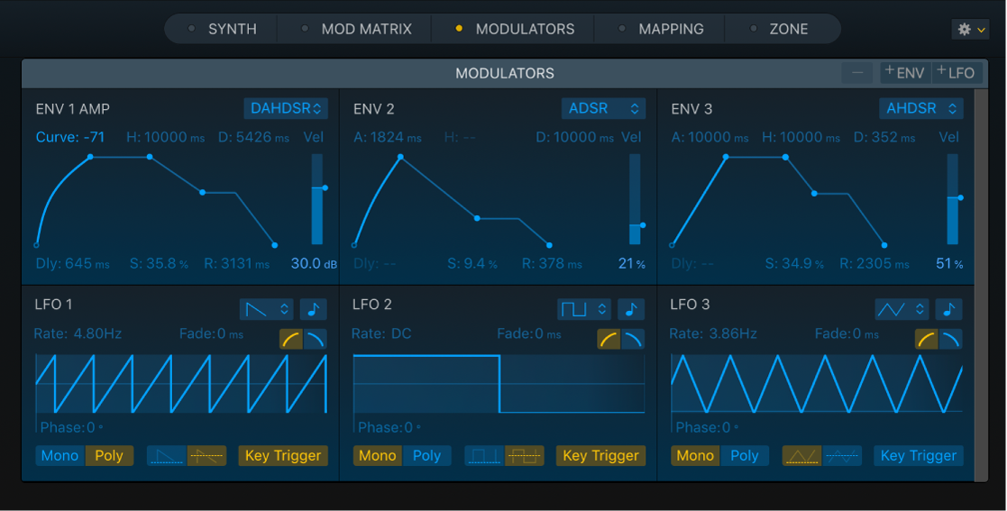Click ENV 1 delay value 645 ms

[x=72, y=264]
